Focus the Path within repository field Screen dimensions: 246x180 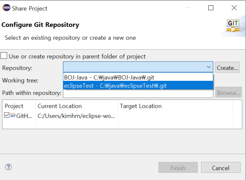pyautogui.click(x=138, y=94)
